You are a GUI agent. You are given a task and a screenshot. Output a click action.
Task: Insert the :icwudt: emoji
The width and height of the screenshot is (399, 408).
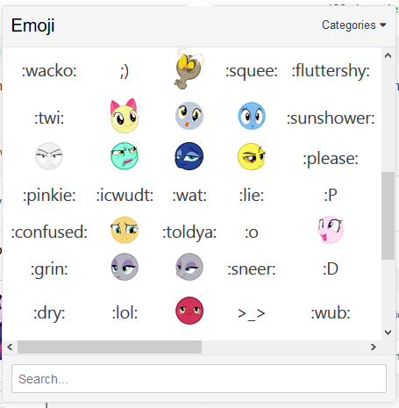[x=125, y=195]
